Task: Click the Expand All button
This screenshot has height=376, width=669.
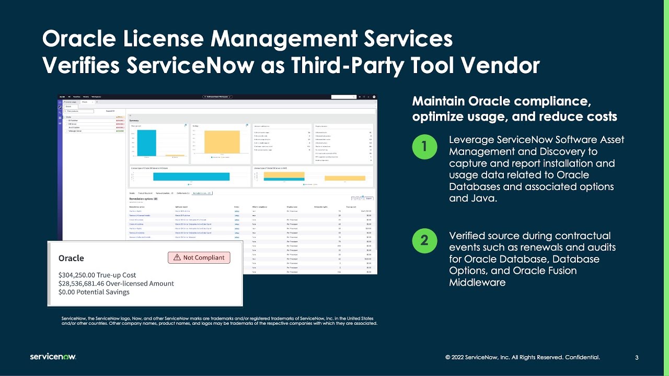Action: click(x=110, y=111)
